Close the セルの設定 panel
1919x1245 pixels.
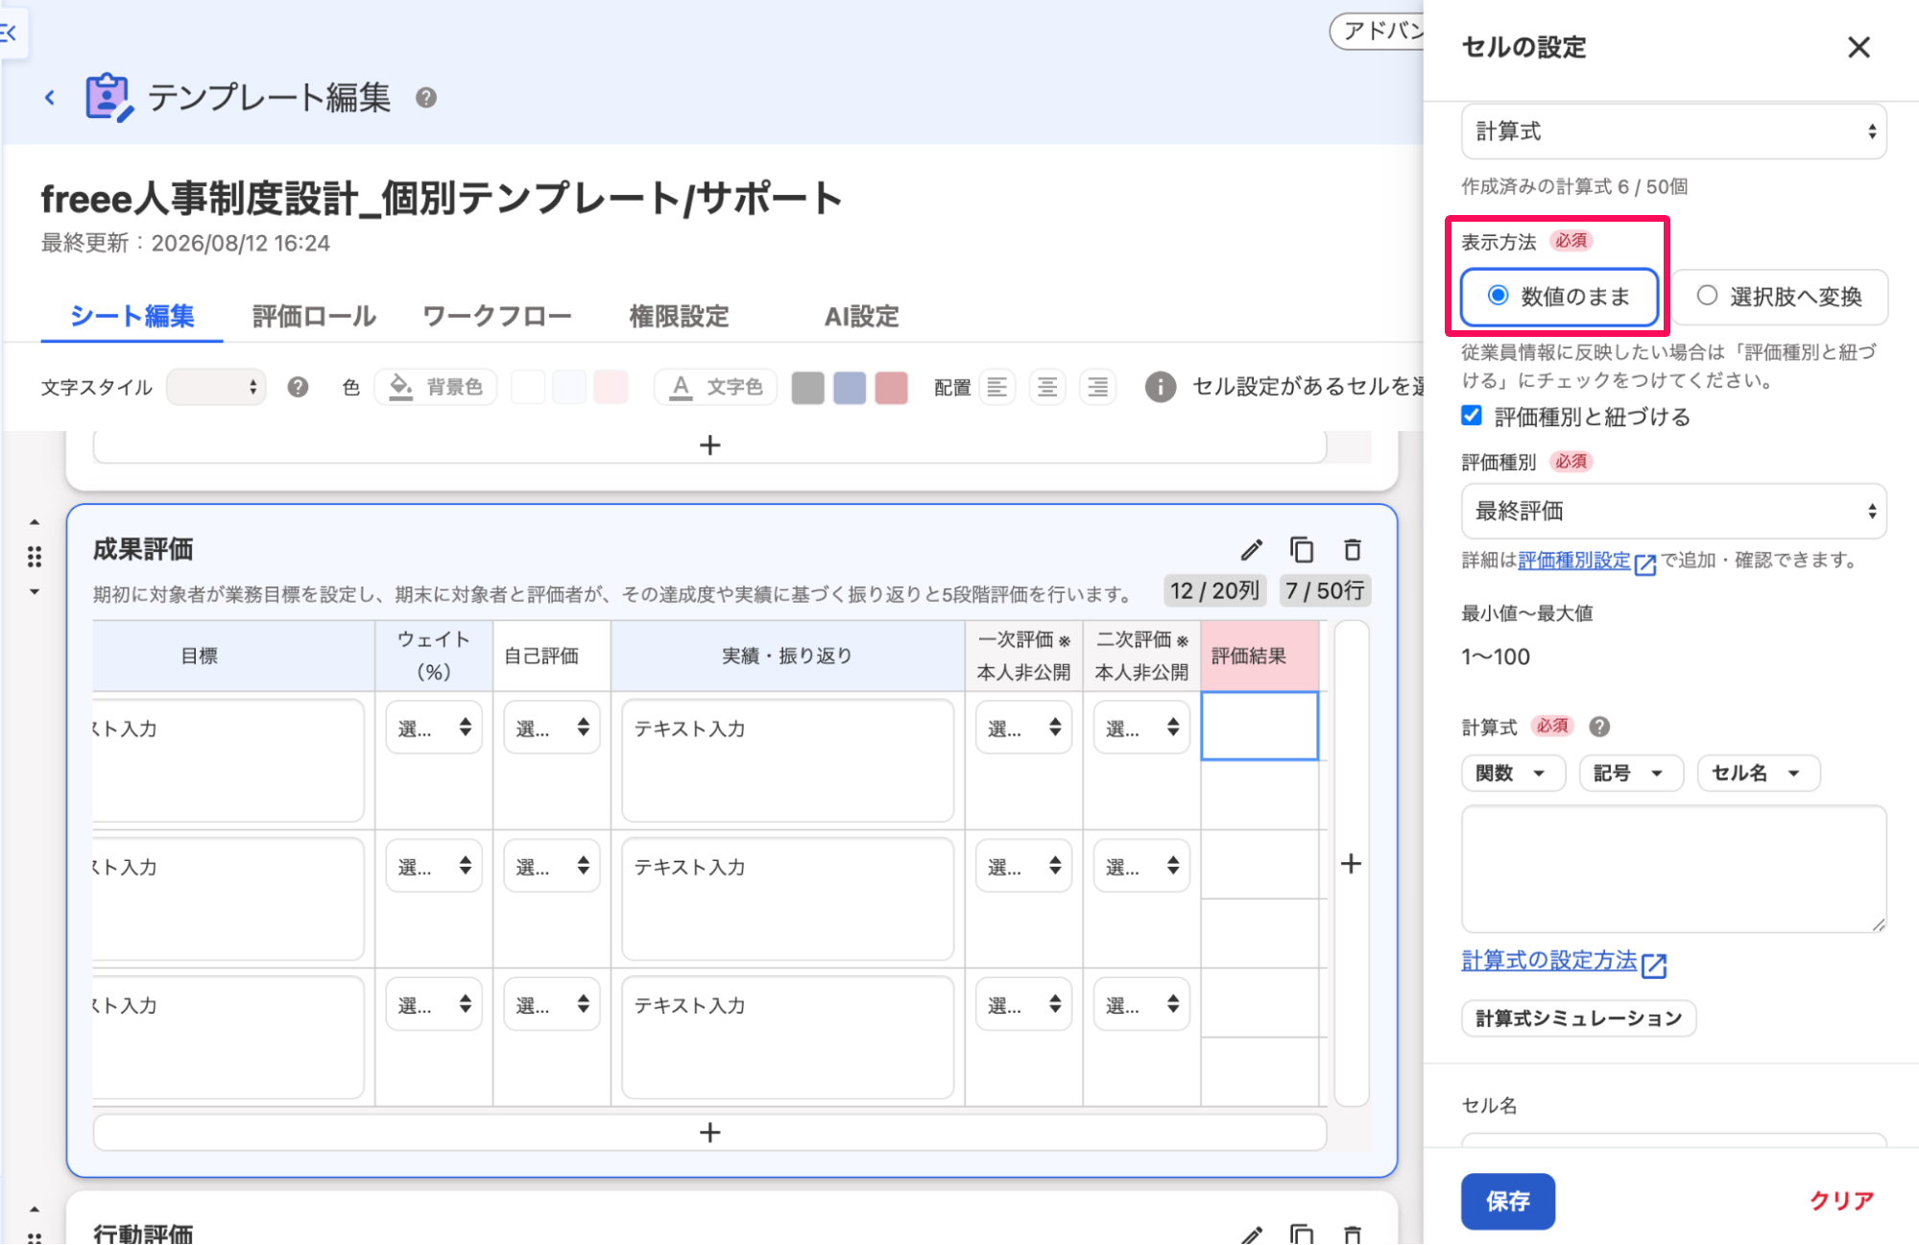[x=1859, y=47]
